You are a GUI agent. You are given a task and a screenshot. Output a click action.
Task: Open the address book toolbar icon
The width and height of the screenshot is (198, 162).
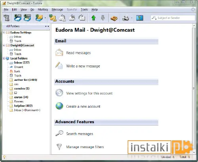click(114, 18)
